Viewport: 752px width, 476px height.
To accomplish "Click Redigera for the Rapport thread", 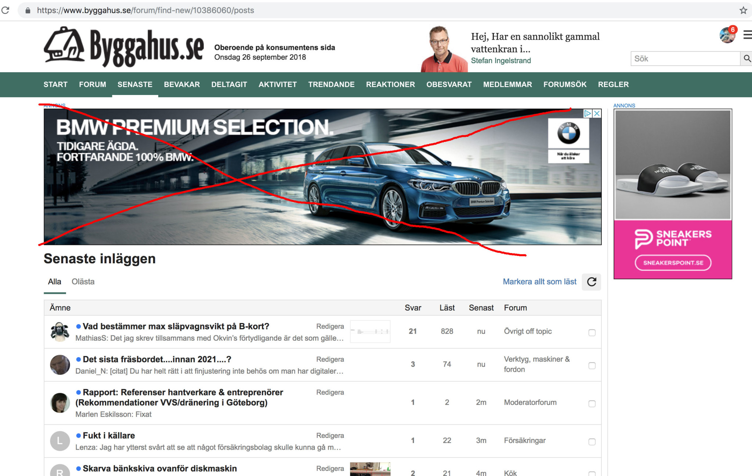I will pos(330,392).
